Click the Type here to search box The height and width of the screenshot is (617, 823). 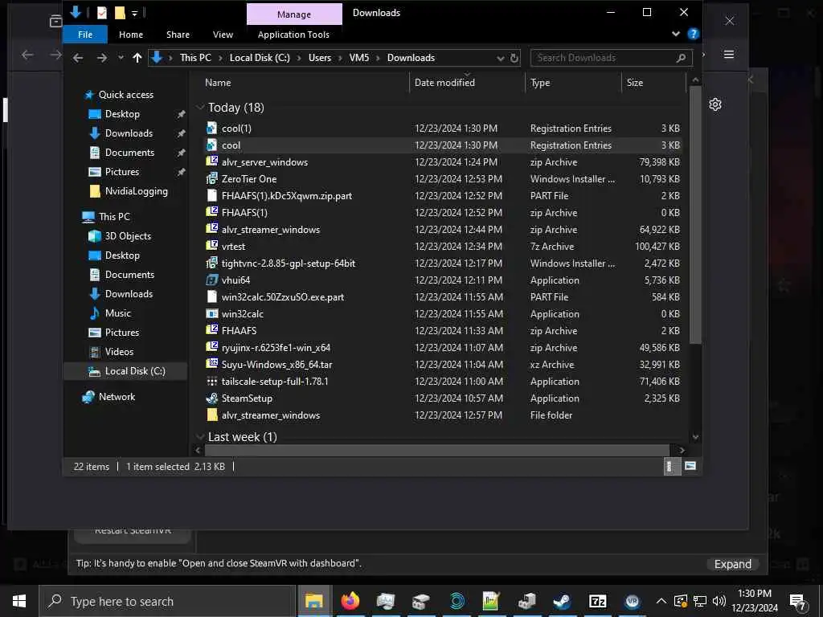pos(167,601)
